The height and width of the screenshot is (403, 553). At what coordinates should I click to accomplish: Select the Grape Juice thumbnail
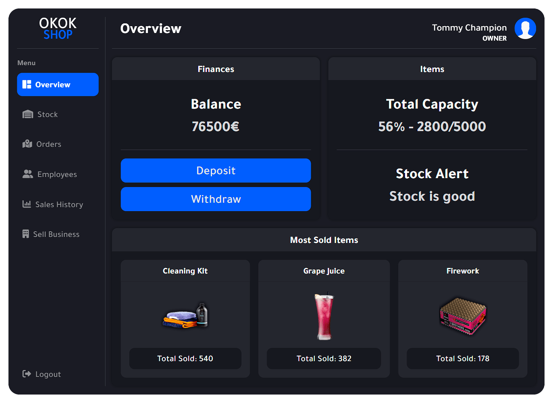(x=324, y=316)
